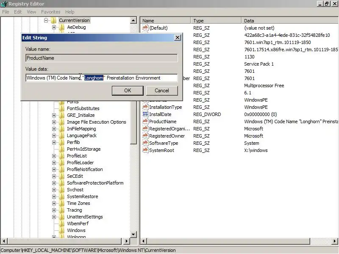
Task: Click the Registry Editor title bar icon
Action: click(x=4, y=4)
